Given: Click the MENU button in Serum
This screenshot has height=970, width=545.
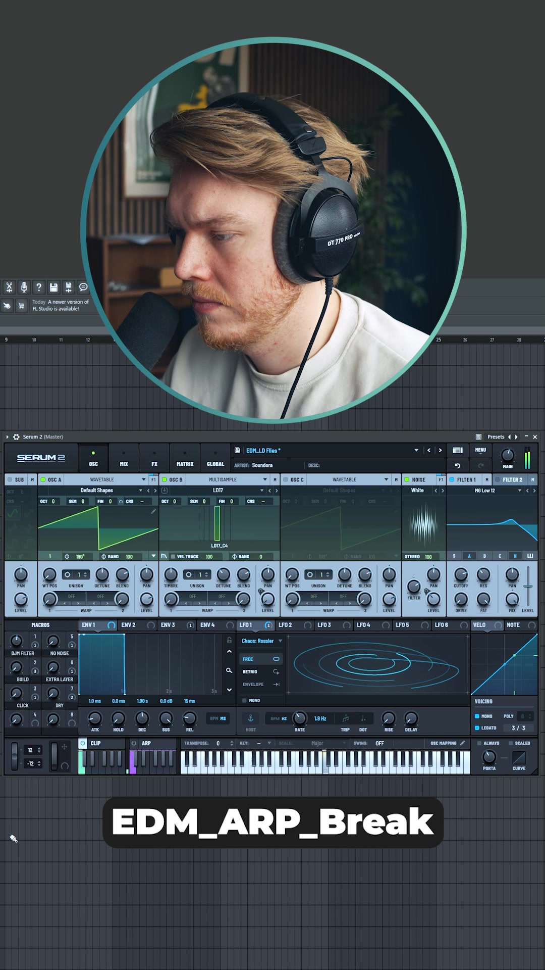Looking at the screenshot, I should (480, 450).
